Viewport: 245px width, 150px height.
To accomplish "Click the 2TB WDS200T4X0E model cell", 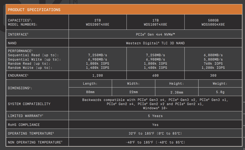I will click(x=97, y=22).
